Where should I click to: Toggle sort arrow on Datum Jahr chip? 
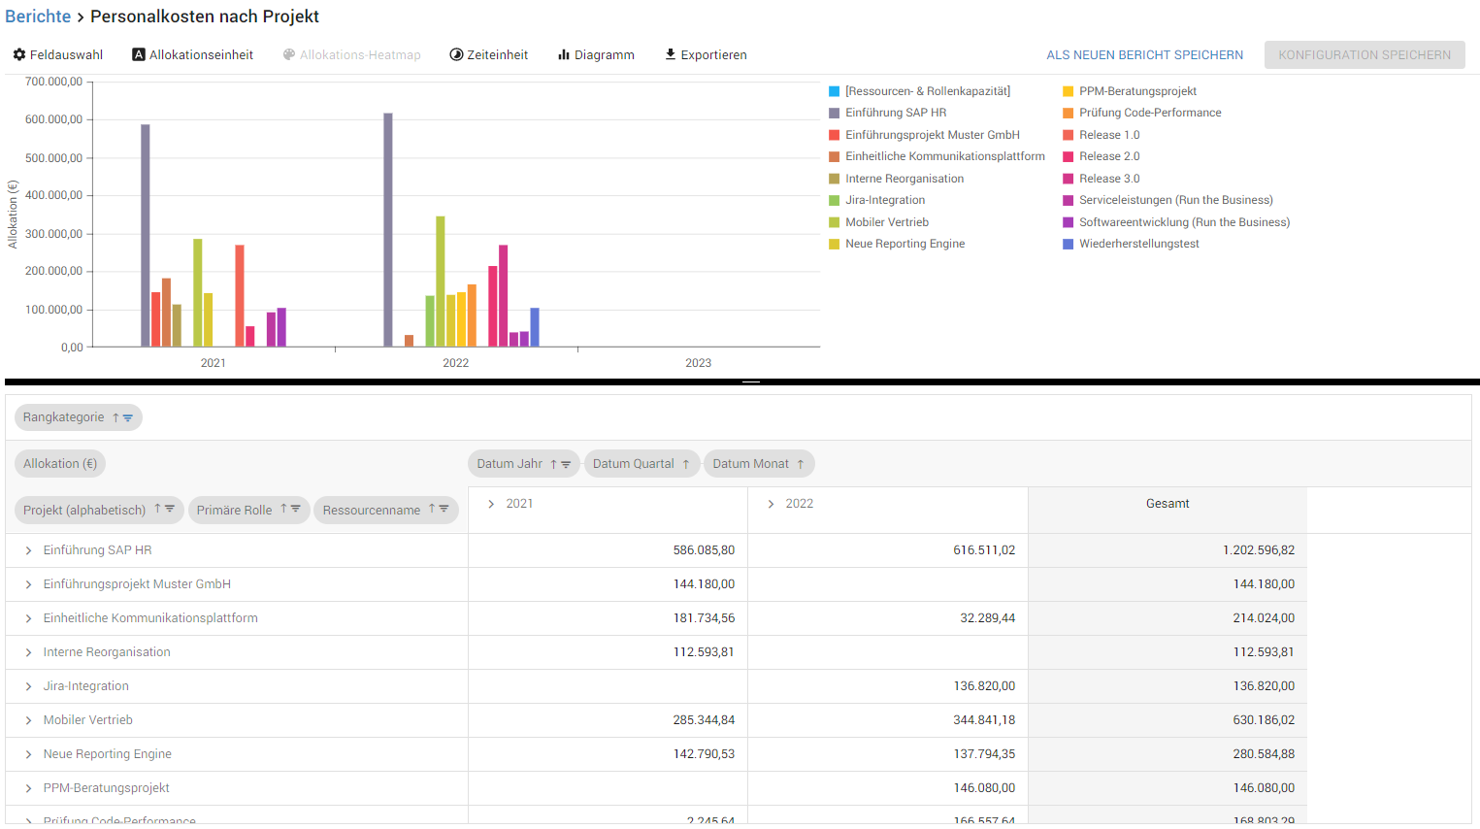pos(554,464)
